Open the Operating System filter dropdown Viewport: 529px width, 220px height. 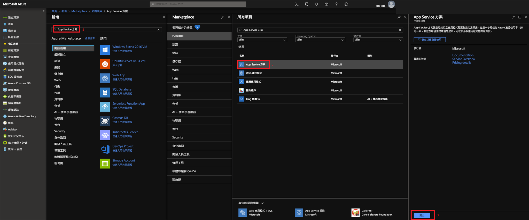[320, 40]
